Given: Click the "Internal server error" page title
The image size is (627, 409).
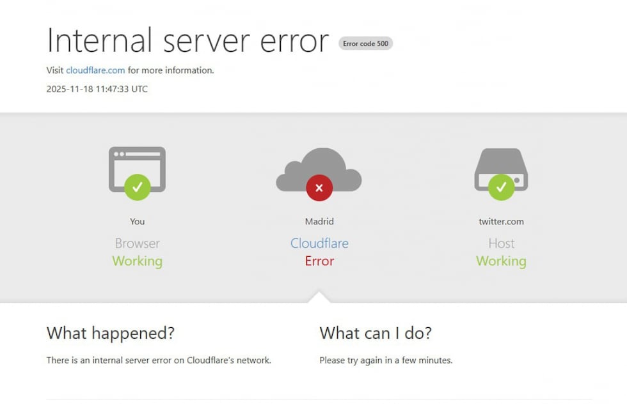Looking at the screenshot, I should click(x=187, y=41).
